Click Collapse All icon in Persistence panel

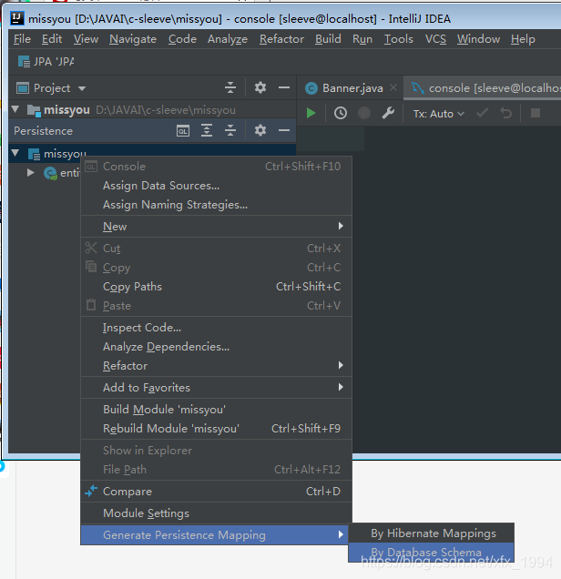230,130
